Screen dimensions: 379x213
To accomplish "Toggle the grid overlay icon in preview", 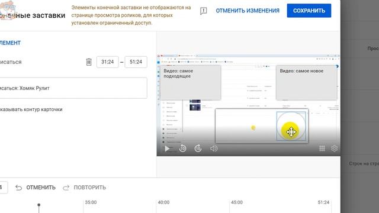I will tap(322, 149).
